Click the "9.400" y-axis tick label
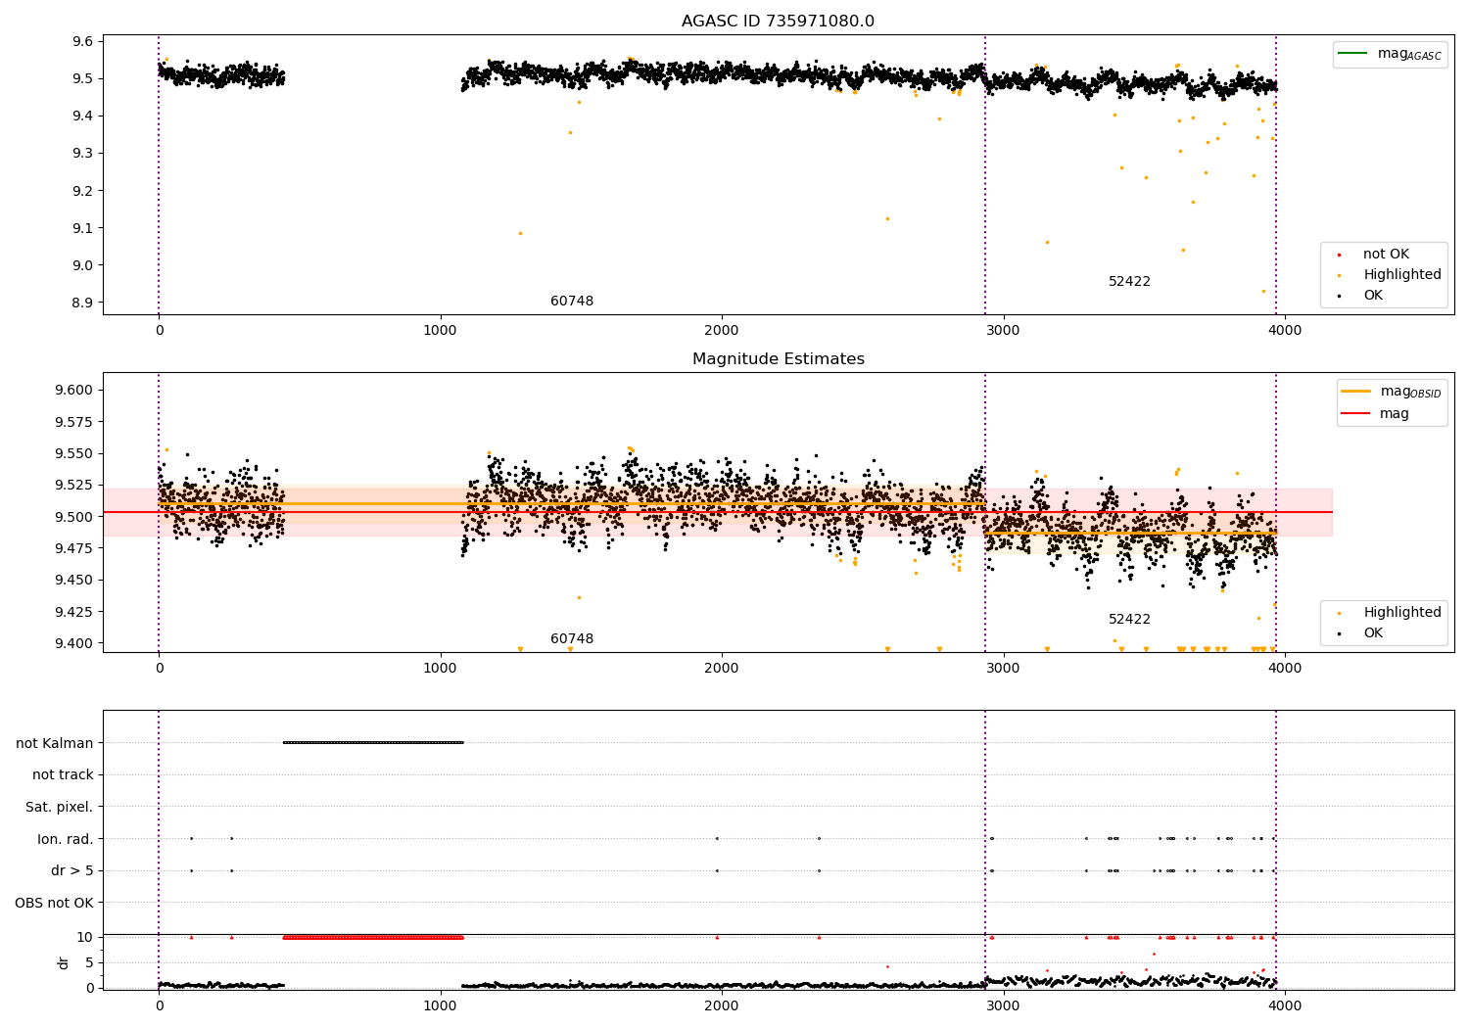This screenshot has height=1028, width=1469. [74, 643]
